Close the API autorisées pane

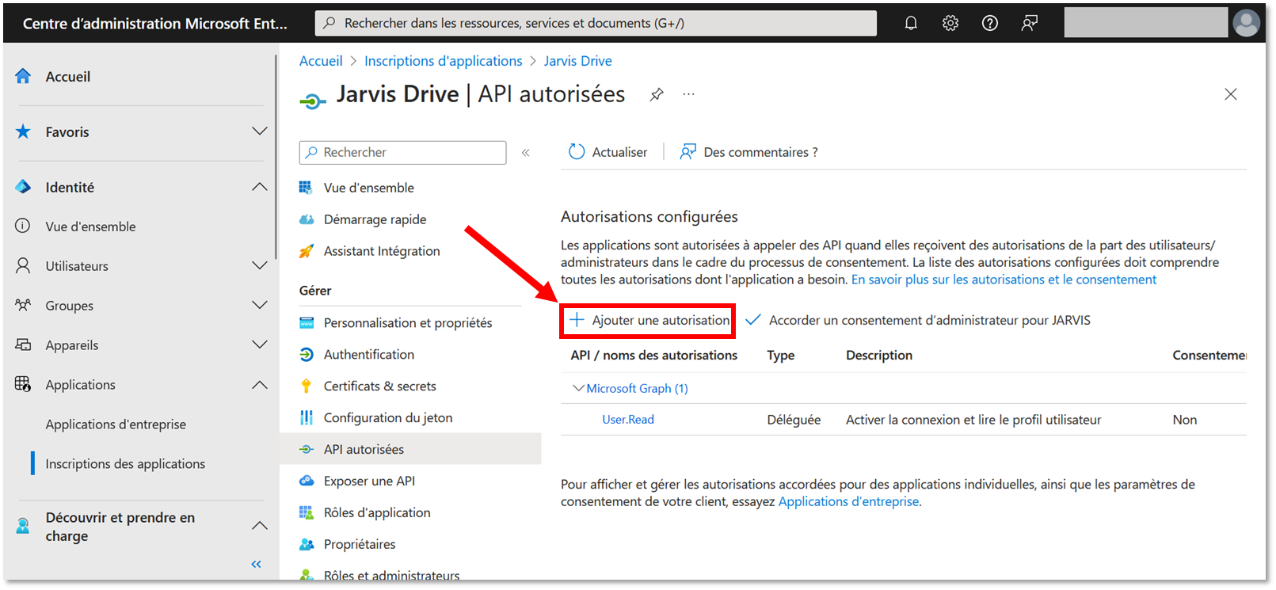1230,94
